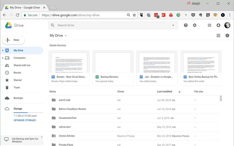Click the red calendar extension with badge
234x146 pixels.
tap(156, 16)
